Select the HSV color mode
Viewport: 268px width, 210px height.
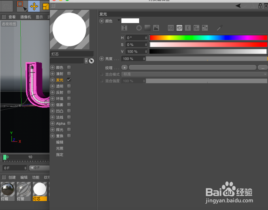point(179,28)
